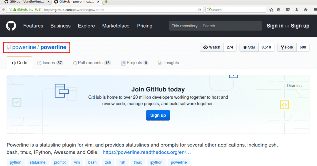Select the ipython topic tag
The height and width of the screenshot is (166, 317).
pos(156,162)
